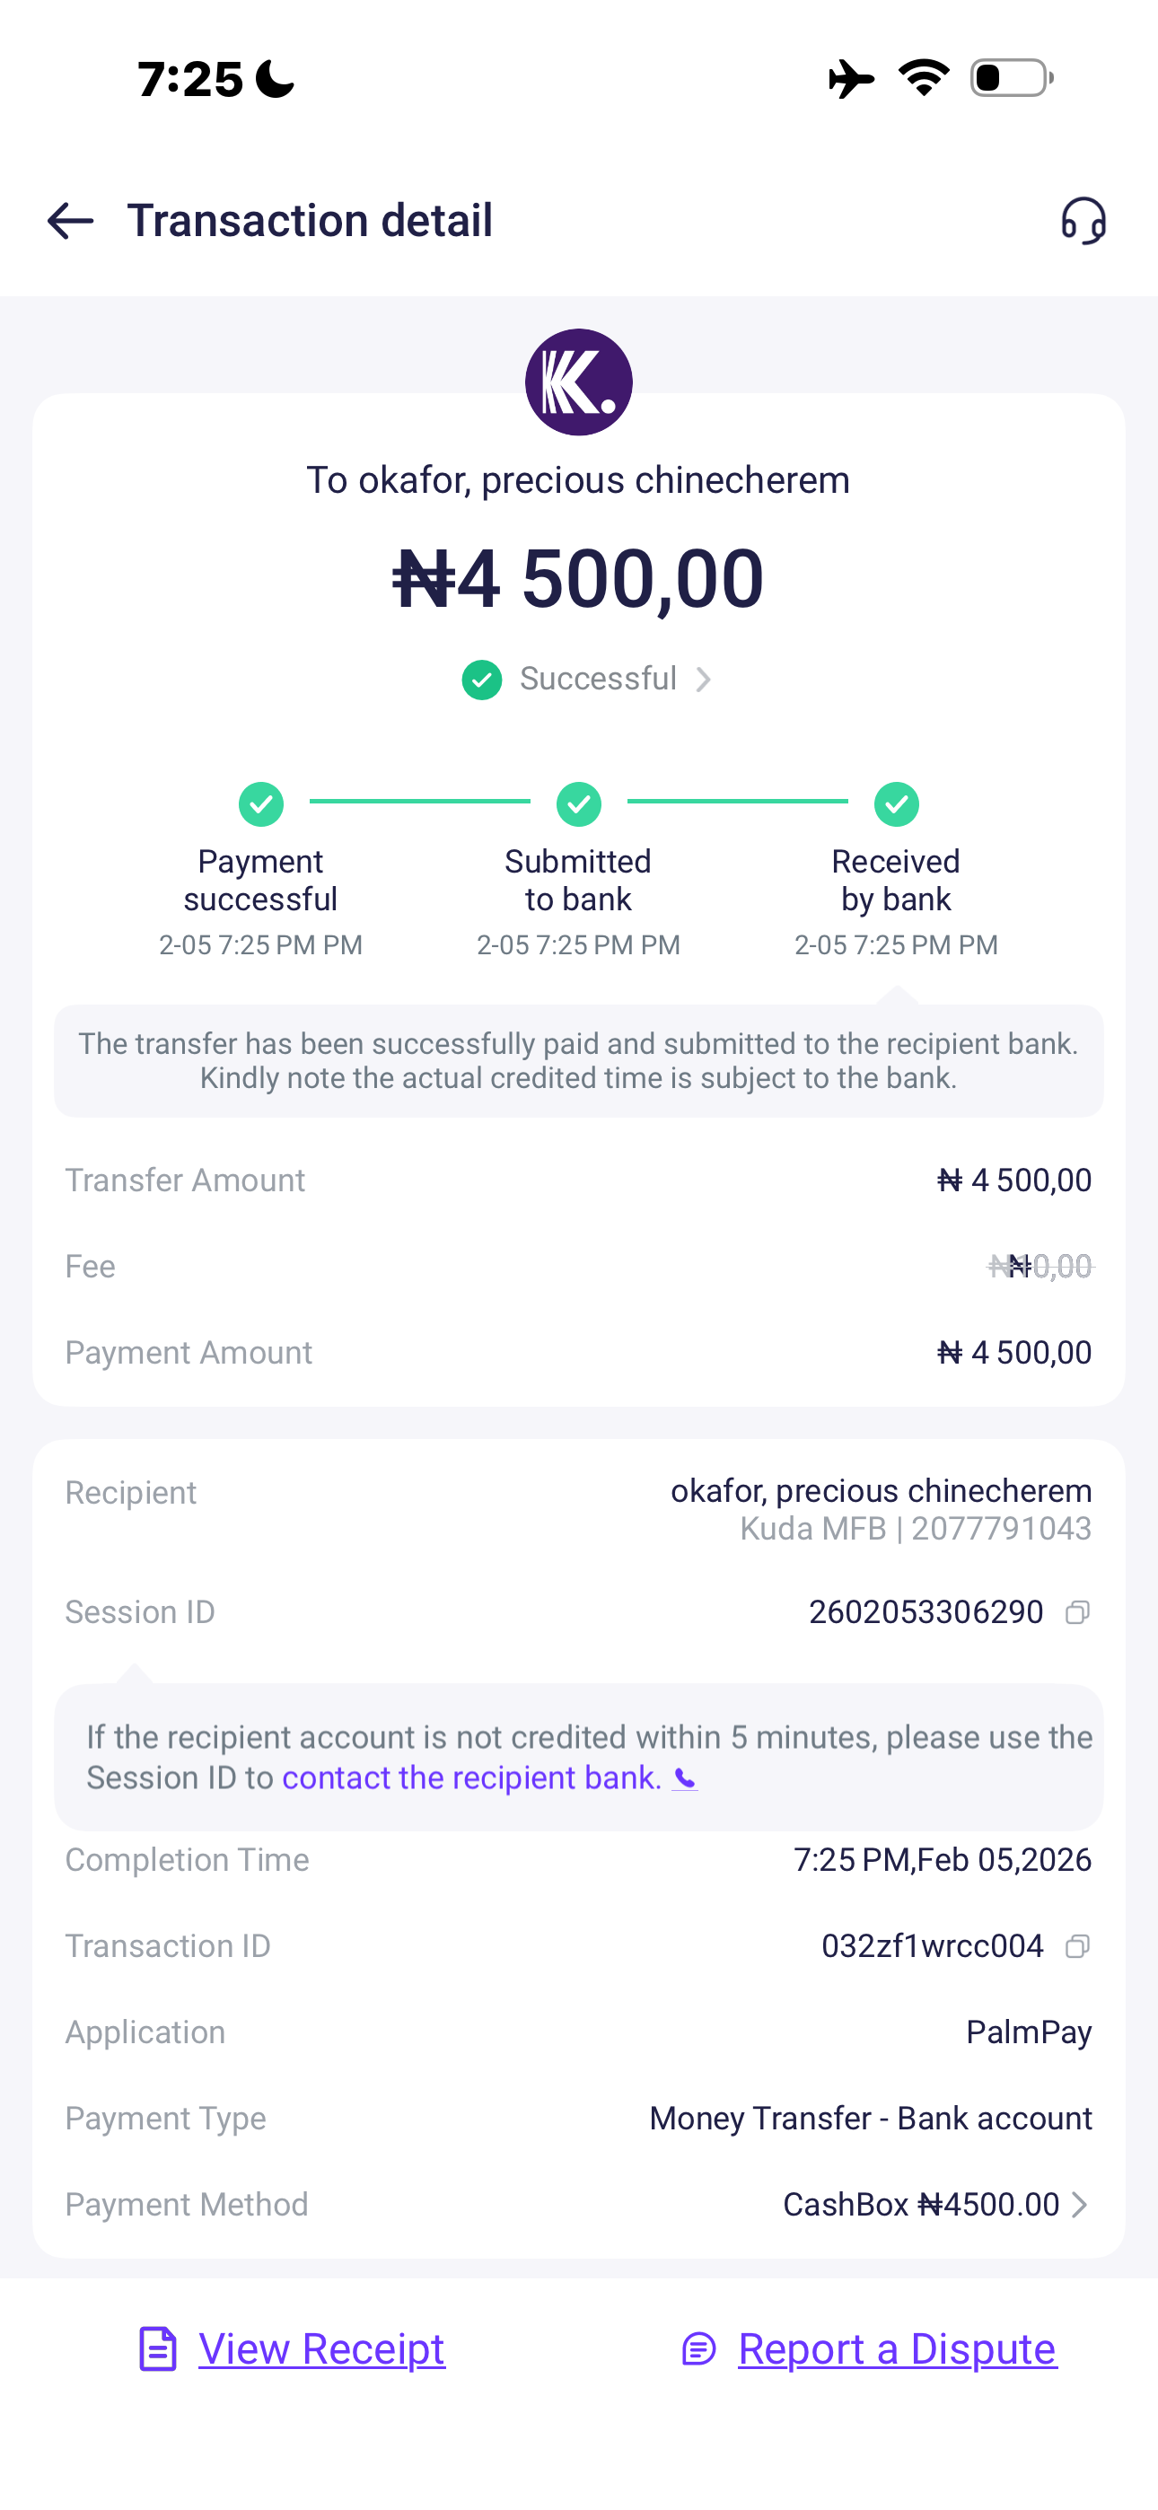Tap the View Receipt document icon
The image size is (1158, 2510).
coord(158,2348)
